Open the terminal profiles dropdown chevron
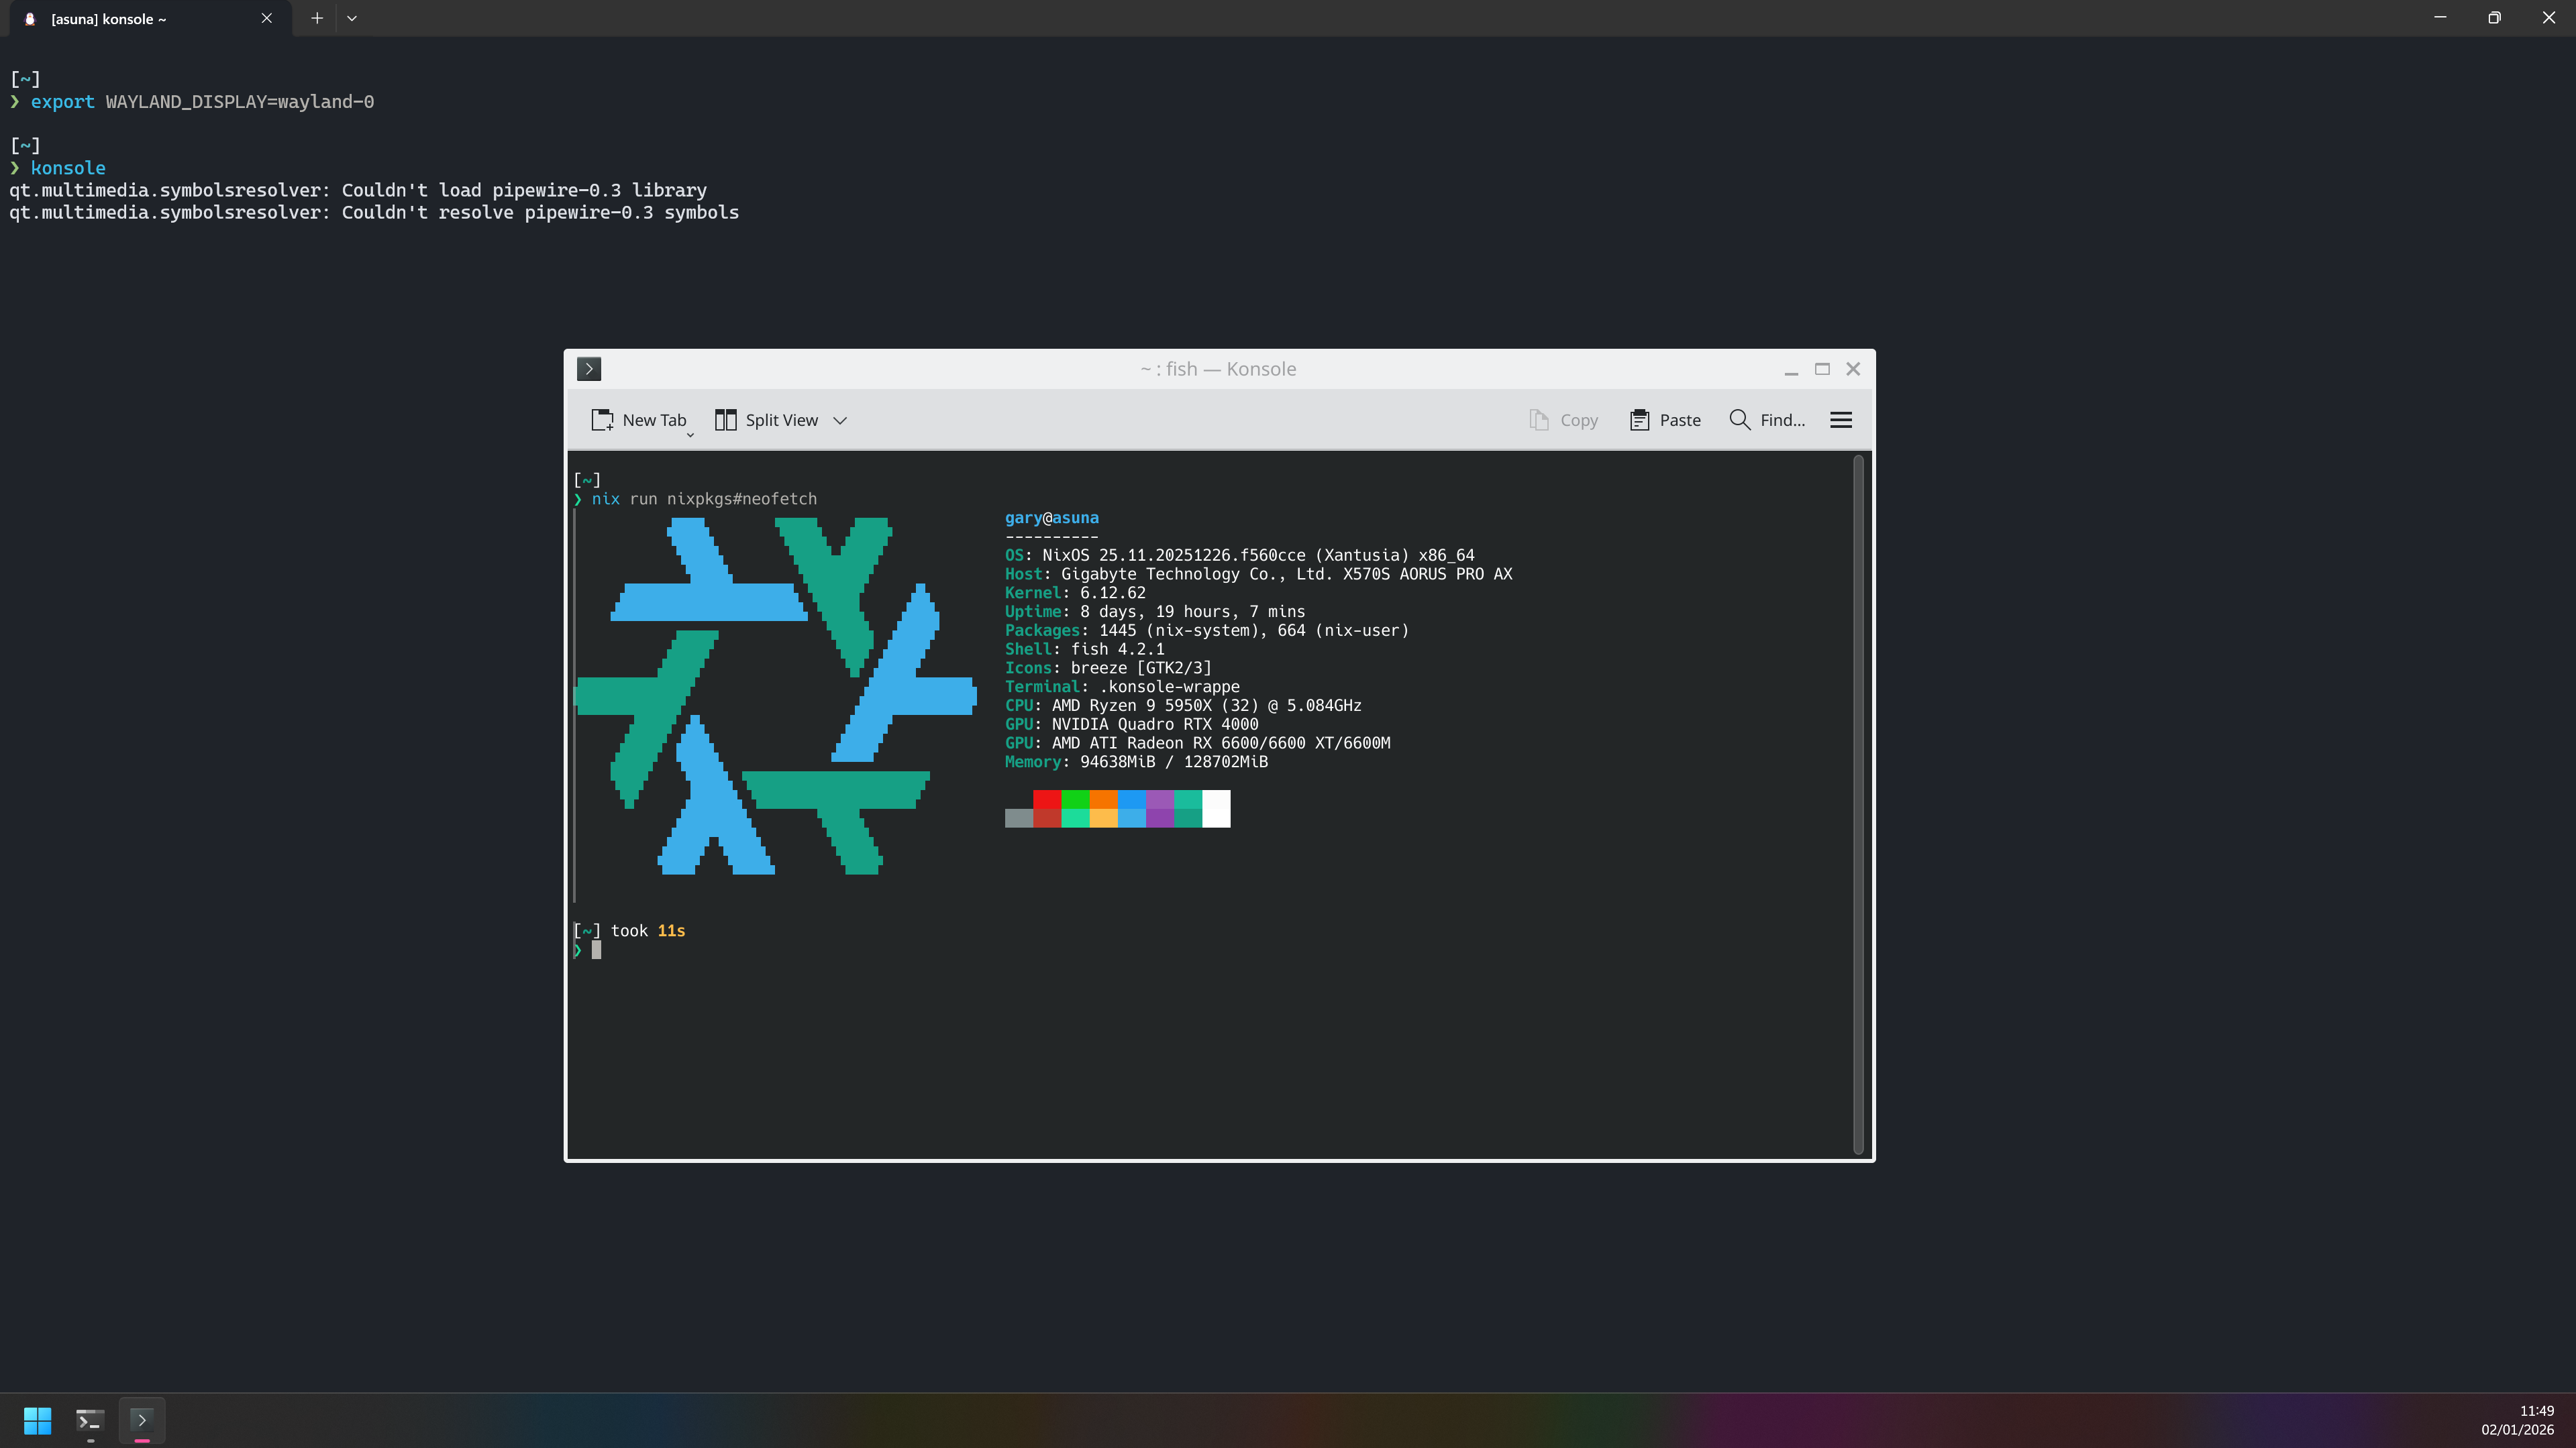 [x=352, y=18]
